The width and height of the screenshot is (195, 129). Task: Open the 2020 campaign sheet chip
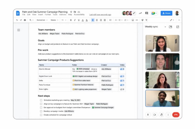tap(83, 69)
